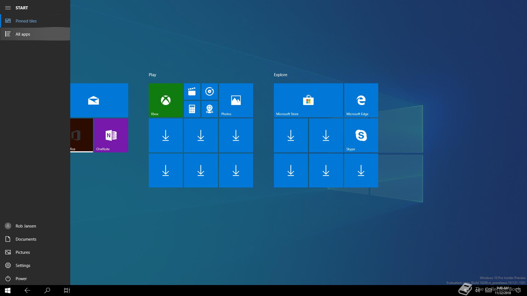527x296 pixels.
Task: Open the OneNote tile
Action: 111,135
